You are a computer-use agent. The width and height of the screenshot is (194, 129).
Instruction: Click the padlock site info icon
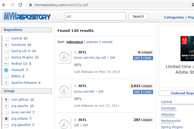click(x=31, y=5)
